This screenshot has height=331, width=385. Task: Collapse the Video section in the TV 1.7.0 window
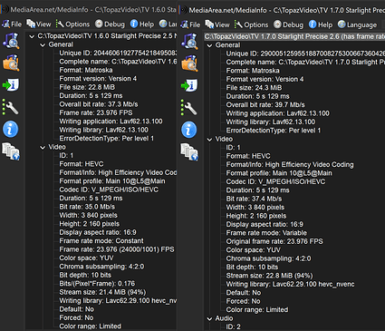pyautogui.click(x=209, y=140)
